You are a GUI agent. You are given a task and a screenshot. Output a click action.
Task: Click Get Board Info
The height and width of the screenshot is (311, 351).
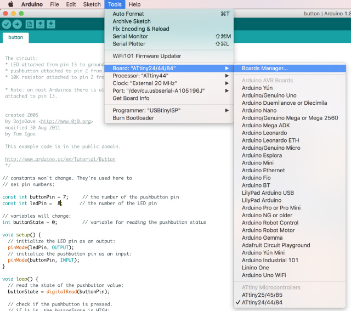pyautogui.click(x=169, y=98)
